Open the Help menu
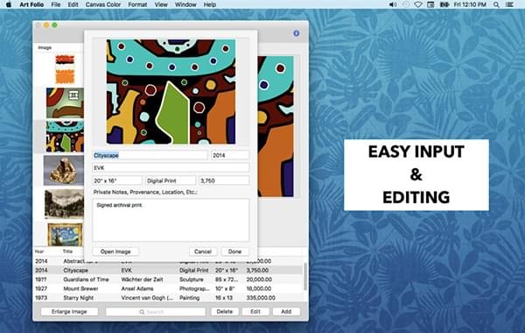The image size is (525, 333). [x=210, y=4]
